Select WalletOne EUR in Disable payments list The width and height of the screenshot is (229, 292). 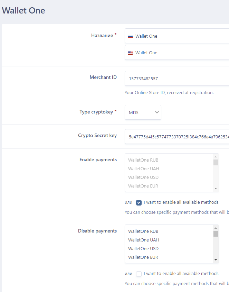click(143, 257)
